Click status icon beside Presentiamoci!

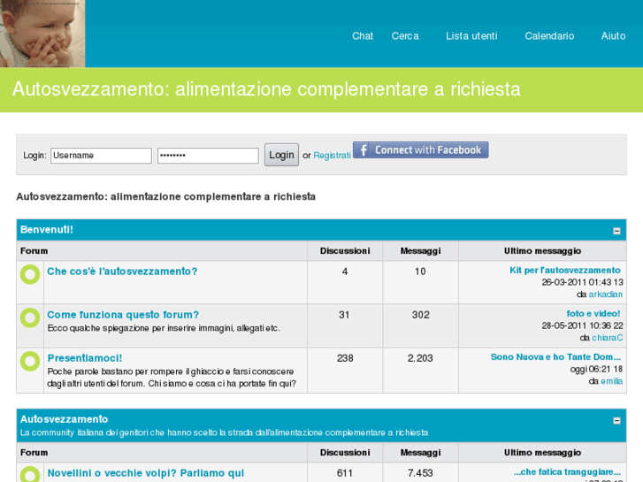pos(30,361)
